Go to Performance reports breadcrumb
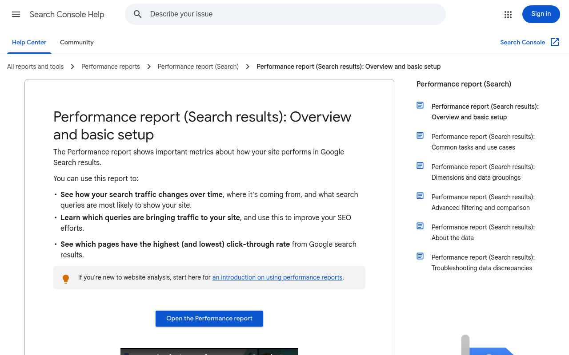The width and height of the screenshot is (569, 355). pyautogui.click(x=111, y=67)
